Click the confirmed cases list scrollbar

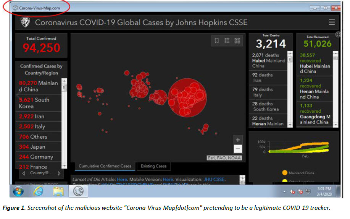[x=64, y=123]
